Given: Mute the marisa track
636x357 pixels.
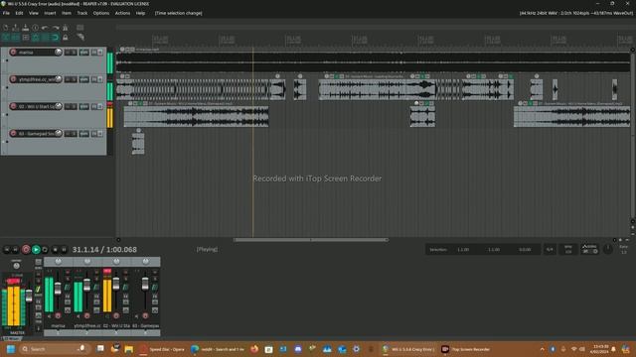Looking at the screenshot, I should [x=68, y=53].
